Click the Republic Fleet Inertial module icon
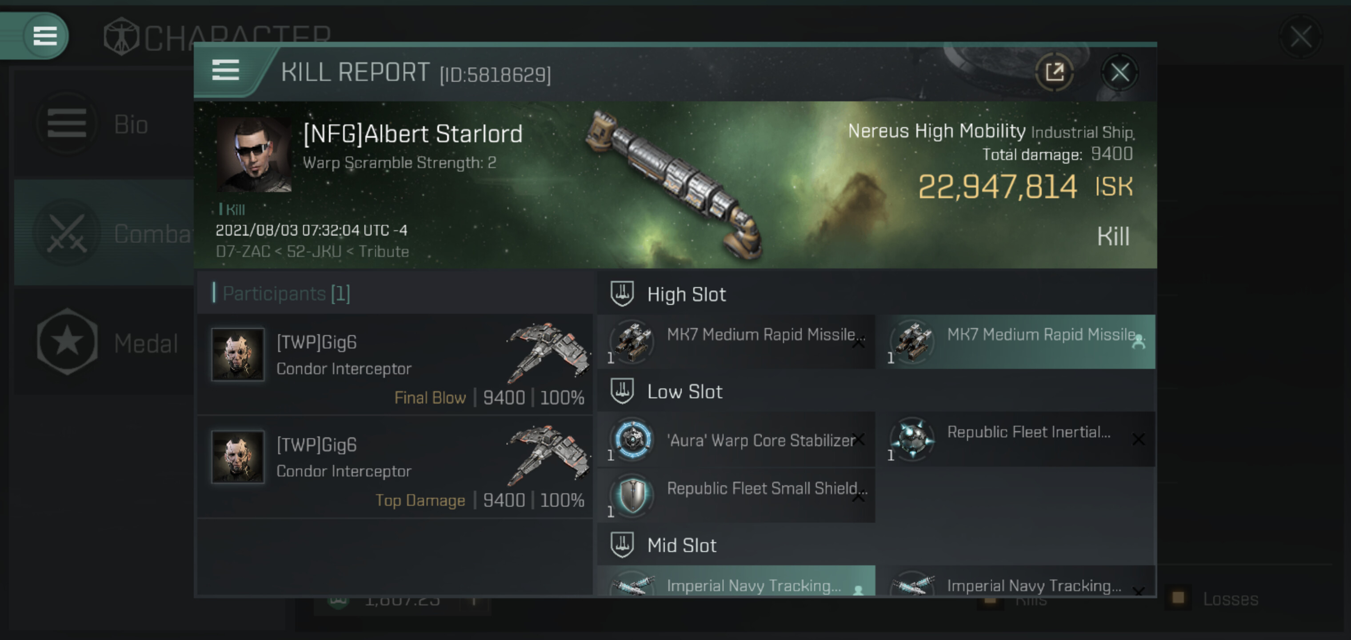Screen dimensions: 1351x640 tap(912, 439)
